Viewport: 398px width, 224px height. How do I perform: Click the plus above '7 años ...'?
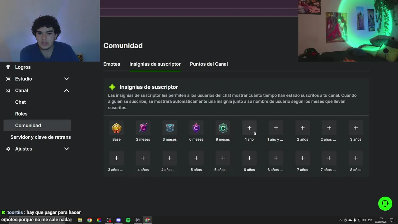329,158
